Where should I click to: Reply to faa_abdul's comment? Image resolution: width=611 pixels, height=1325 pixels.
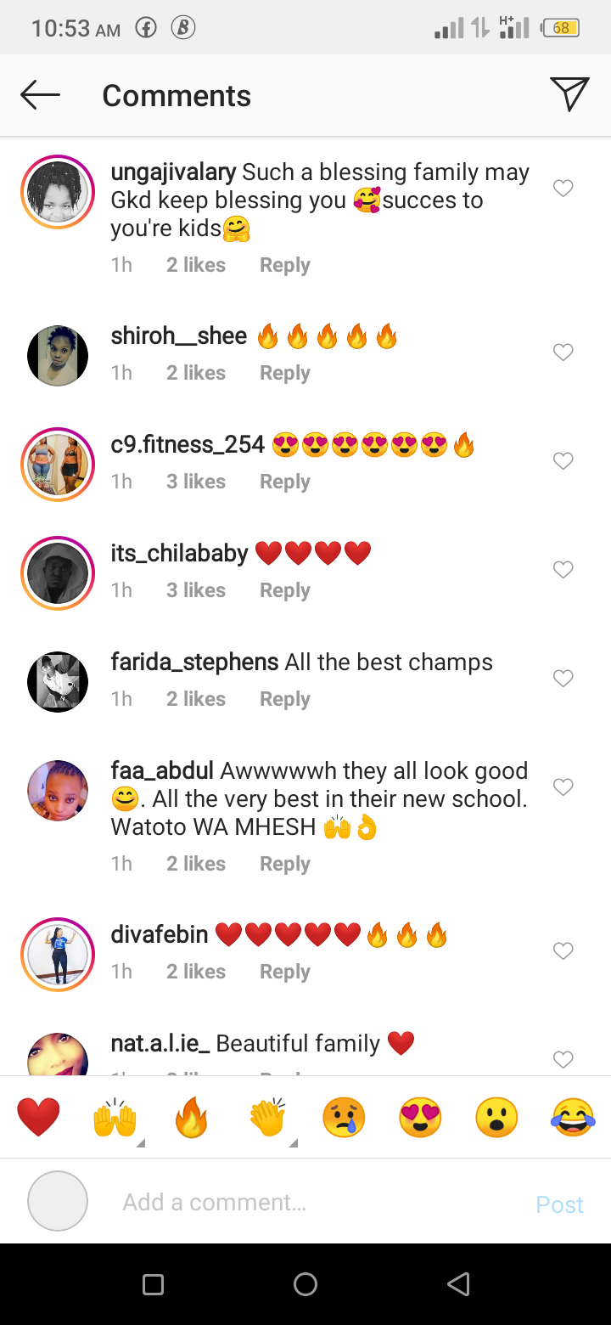[285, 864]
